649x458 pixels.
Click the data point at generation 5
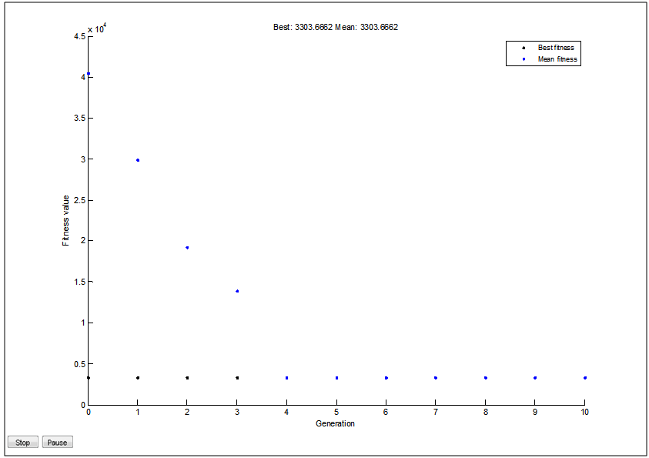click(x=336, y=378)
